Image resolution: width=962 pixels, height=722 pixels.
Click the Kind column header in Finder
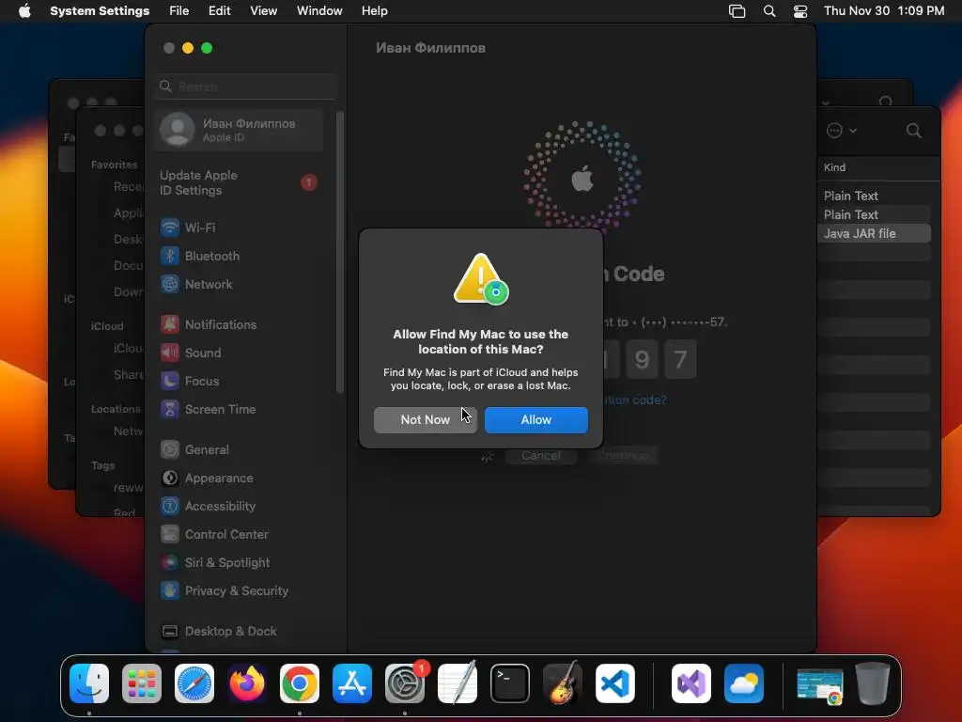(834, 167)
